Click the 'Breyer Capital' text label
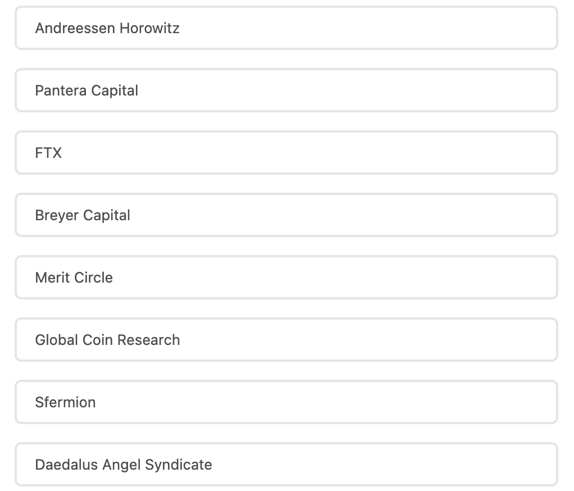This screenshot has height=491, width=574. coord(83,215)
